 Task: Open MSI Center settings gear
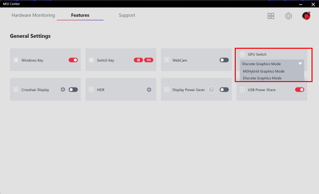point(288,16)
